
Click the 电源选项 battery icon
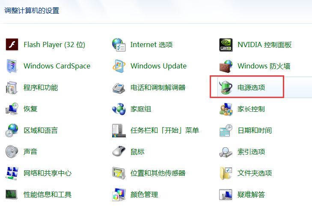tap(226, 87)
